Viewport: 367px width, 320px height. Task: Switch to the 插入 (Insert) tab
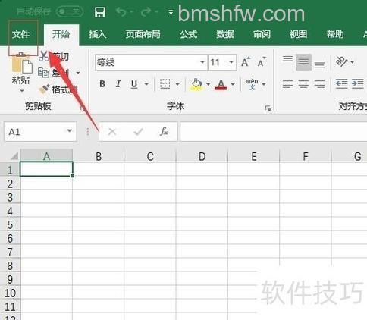point(98,34)
